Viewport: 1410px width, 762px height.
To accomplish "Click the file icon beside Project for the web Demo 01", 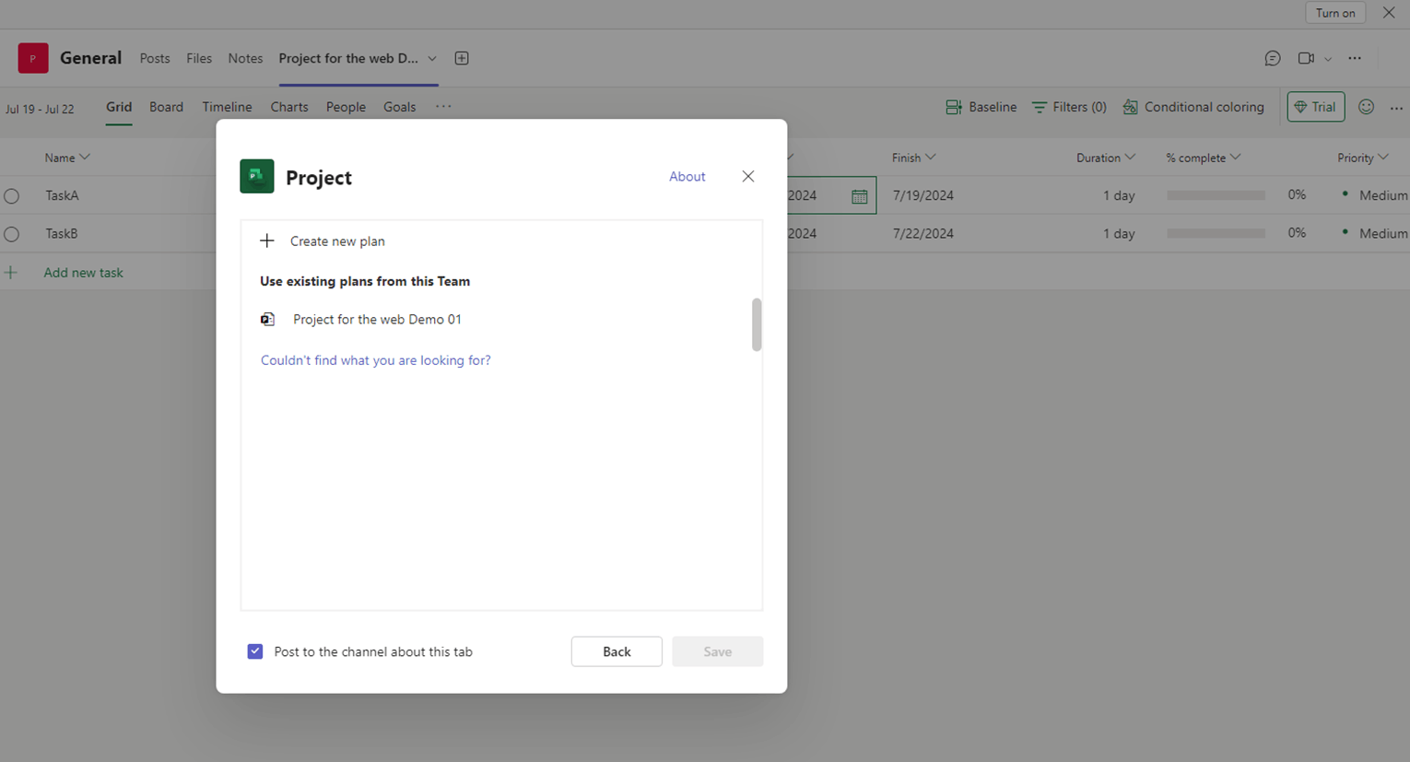I will point(267,320).
